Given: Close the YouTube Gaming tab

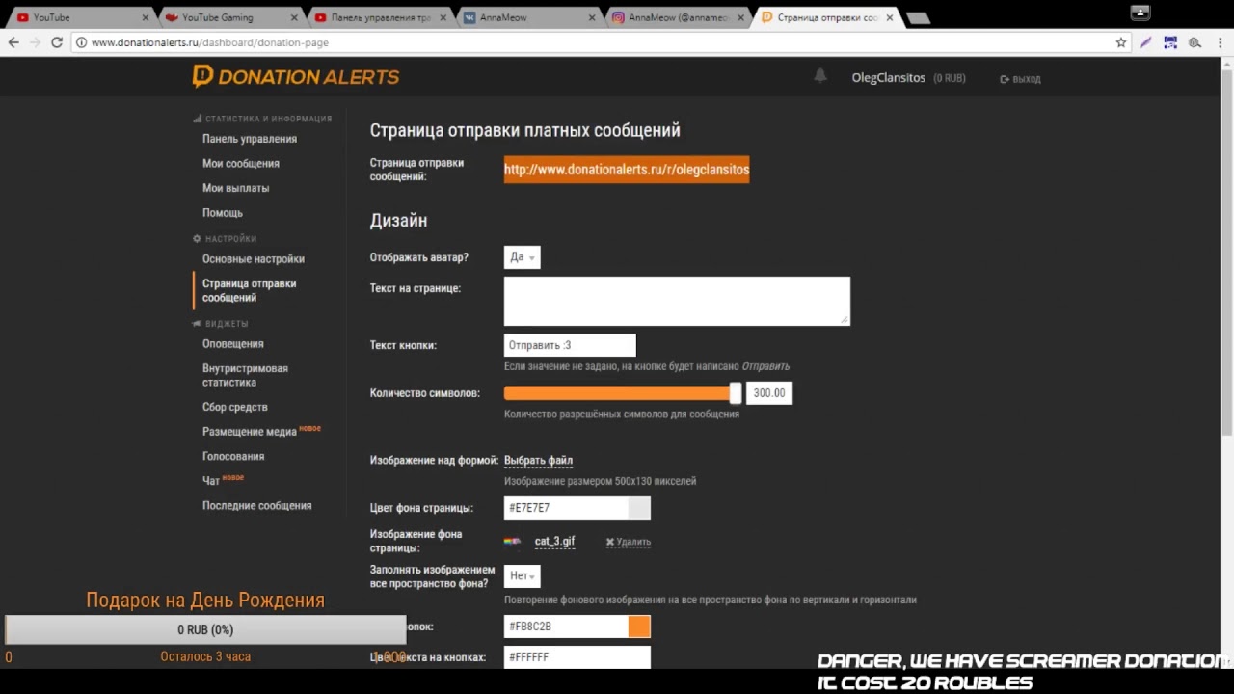Looking at the screenshot, I should [x=294, y=17].
